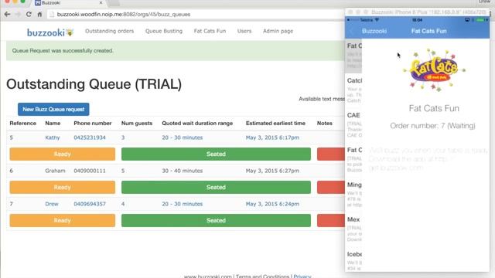Click the address bar URL field
Viewport: 495px width, 278px height.
click(196, 14)
